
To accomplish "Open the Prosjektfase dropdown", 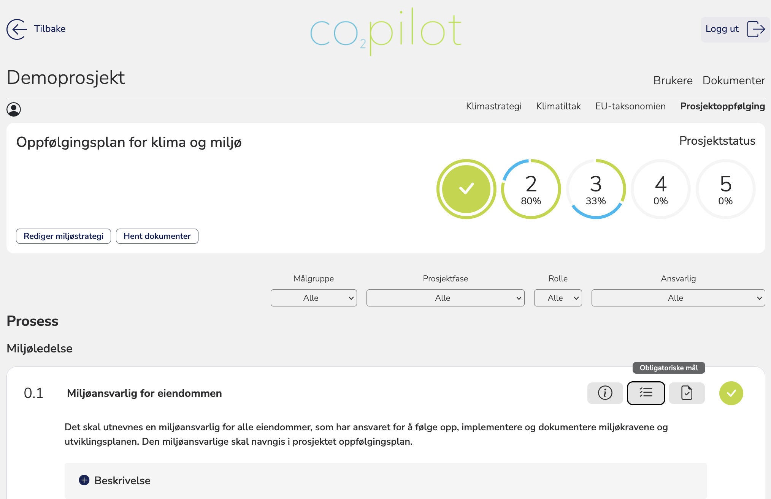I will pyautogui.click(x=445, y=298).
